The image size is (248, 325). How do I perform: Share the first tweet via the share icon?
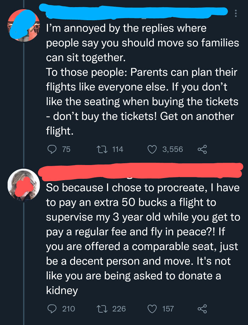point(202,149)
